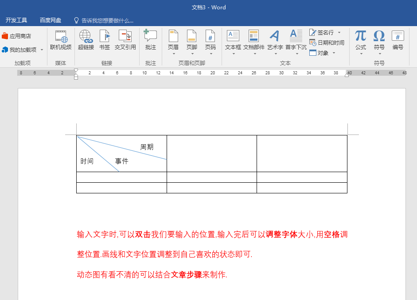The image size is (417, 300).
Task: Insert 日期和时间 date and time
Action: 327,42
